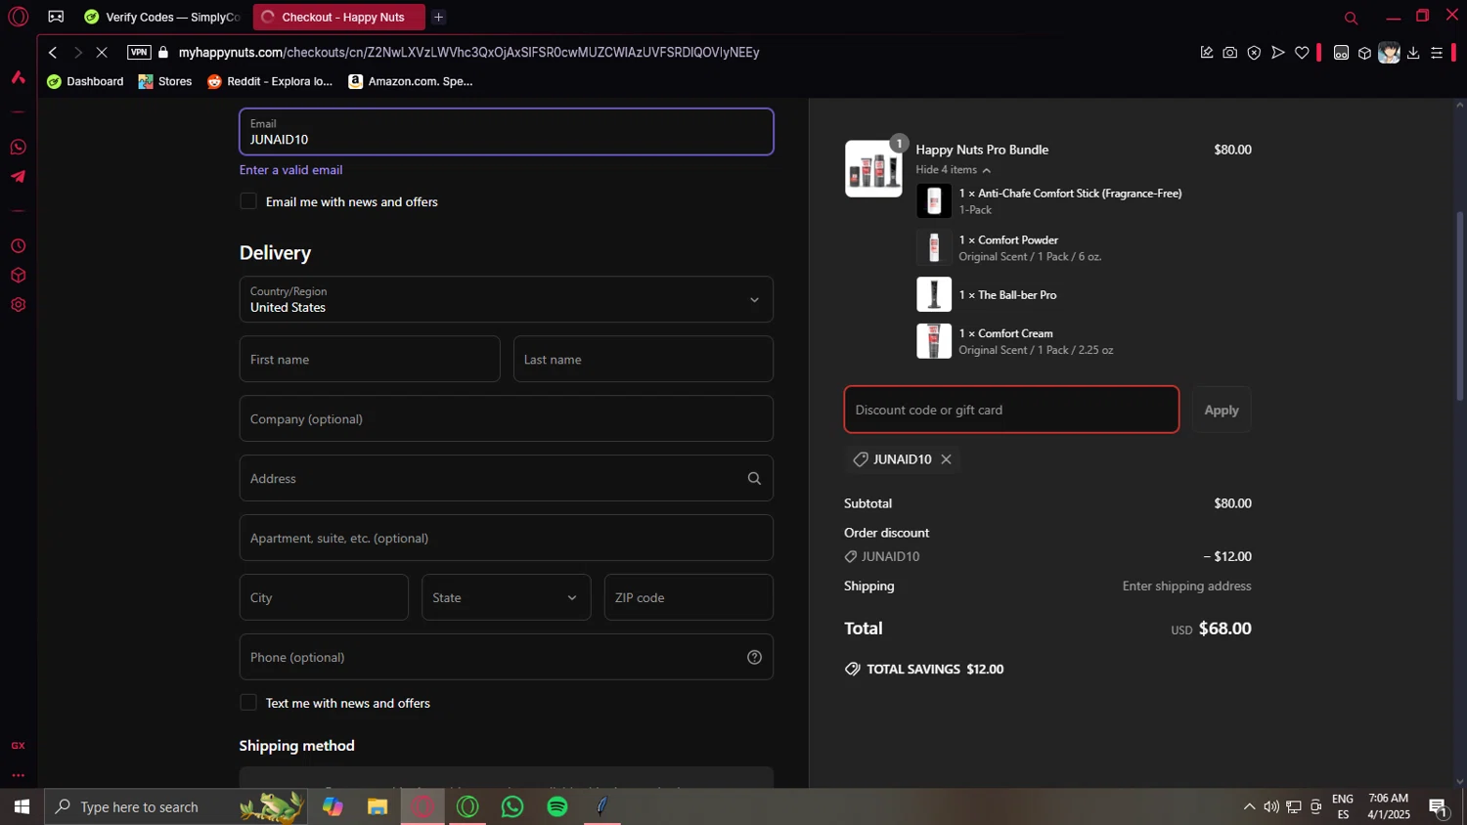Bookmark page with heart icon
Image resolution: width=1467 pixels, height=825 pixels.
pos(1302,53)
